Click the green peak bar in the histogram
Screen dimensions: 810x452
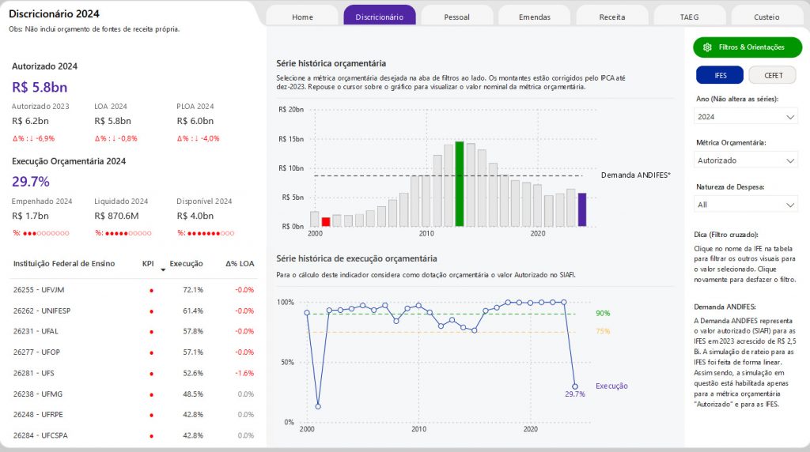[x=460, y=183]
